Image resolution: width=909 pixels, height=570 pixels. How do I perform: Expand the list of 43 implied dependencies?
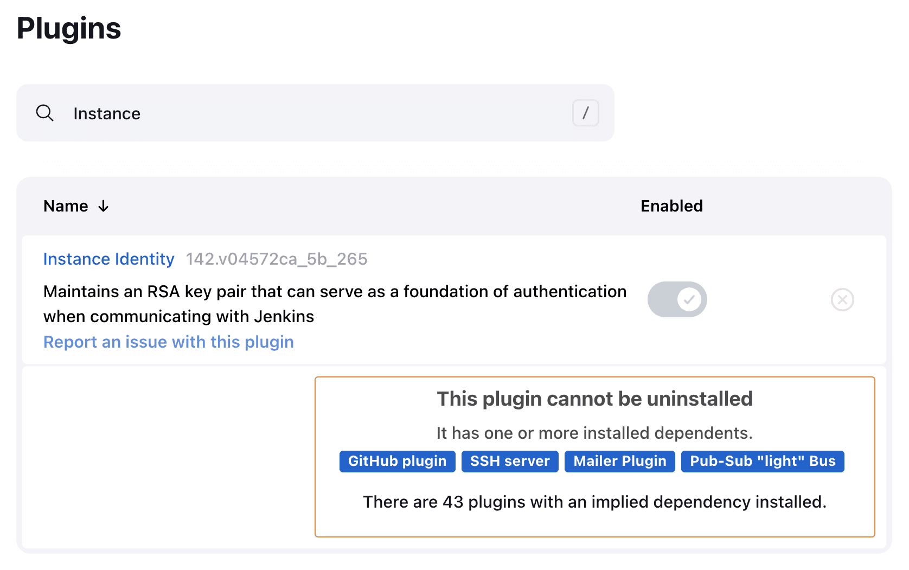click(x=594, y=502)
